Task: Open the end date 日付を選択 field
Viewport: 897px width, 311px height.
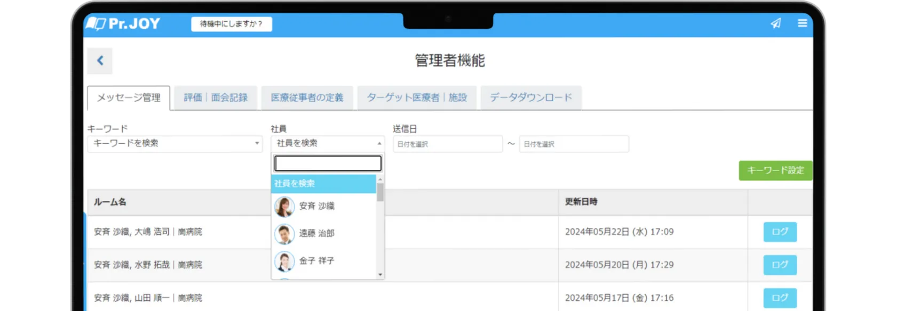Action: tap(574, 144)
